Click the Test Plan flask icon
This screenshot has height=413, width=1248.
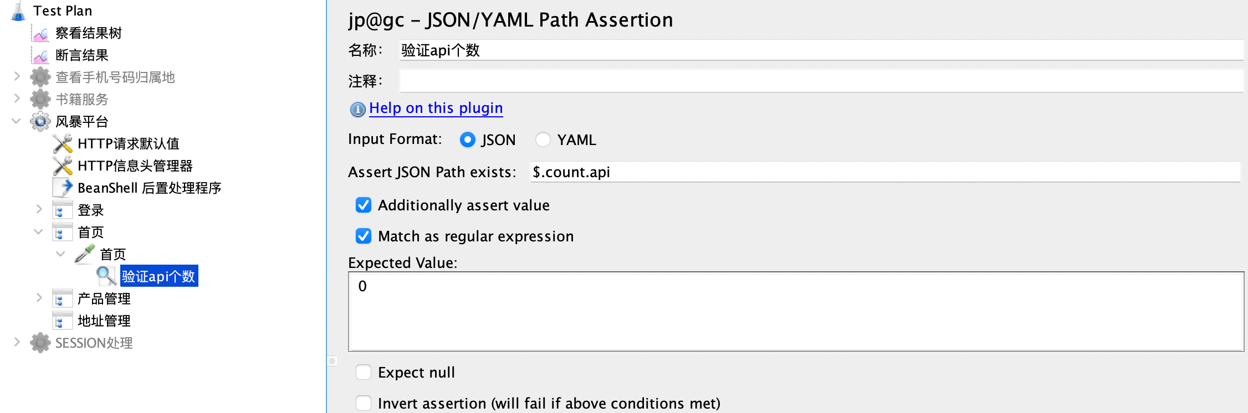18,11
